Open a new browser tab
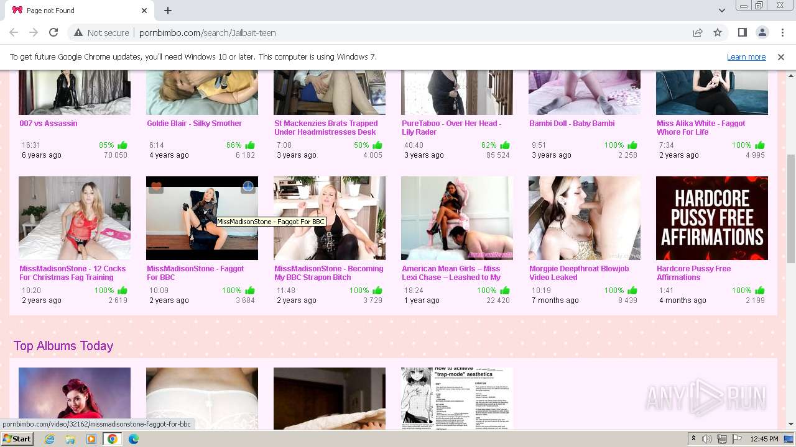The width and height of the screenshot is (796, 447). click(168, 11)
